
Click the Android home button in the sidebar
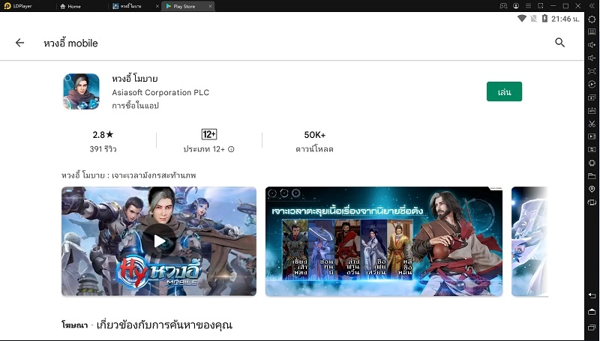592,312
